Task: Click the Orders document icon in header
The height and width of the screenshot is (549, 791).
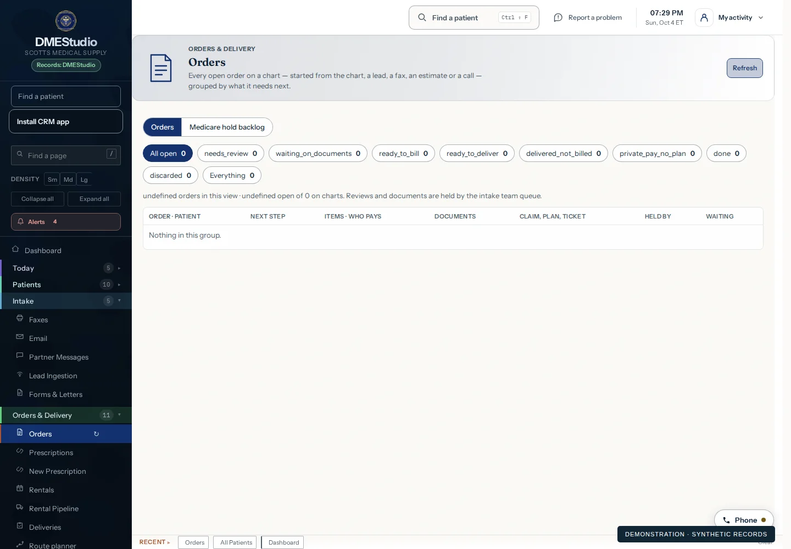Action: click(x=161, y=68)
